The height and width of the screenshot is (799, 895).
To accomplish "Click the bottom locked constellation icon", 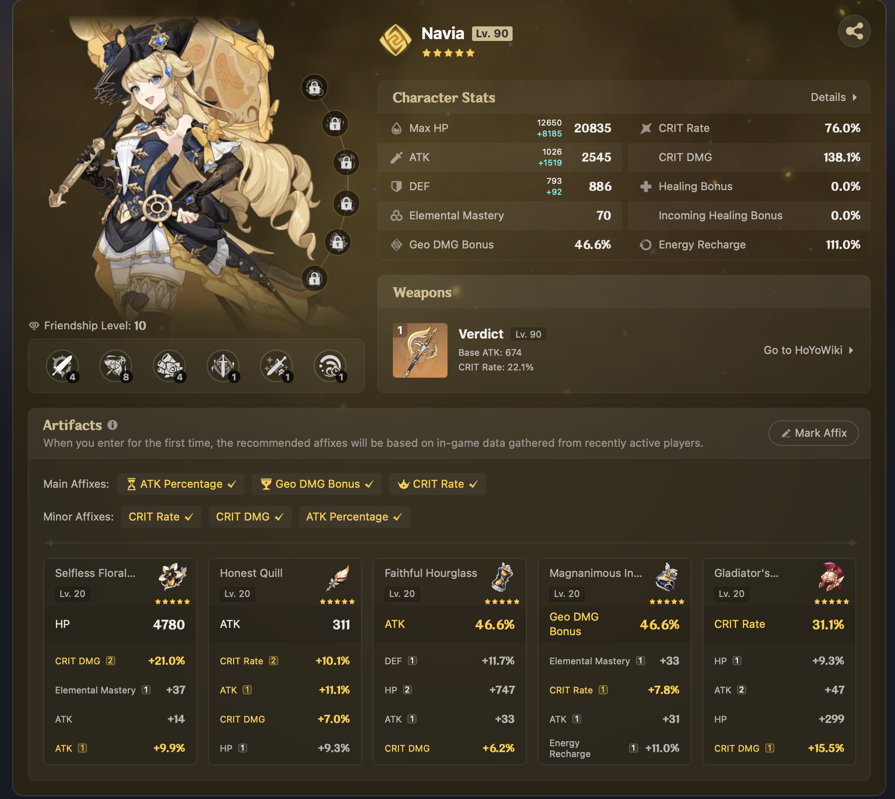I will pos(315,278).
